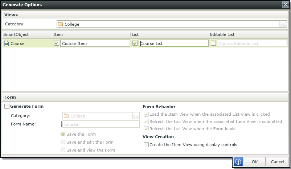
Task: Click the folder icon in Form category field
Action: tap(66, 116)
